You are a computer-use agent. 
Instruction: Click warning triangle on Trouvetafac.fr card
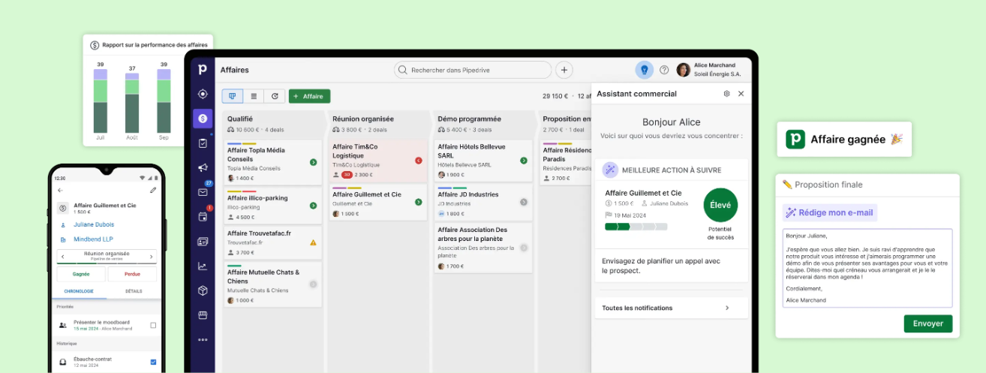tap(313, 242)
